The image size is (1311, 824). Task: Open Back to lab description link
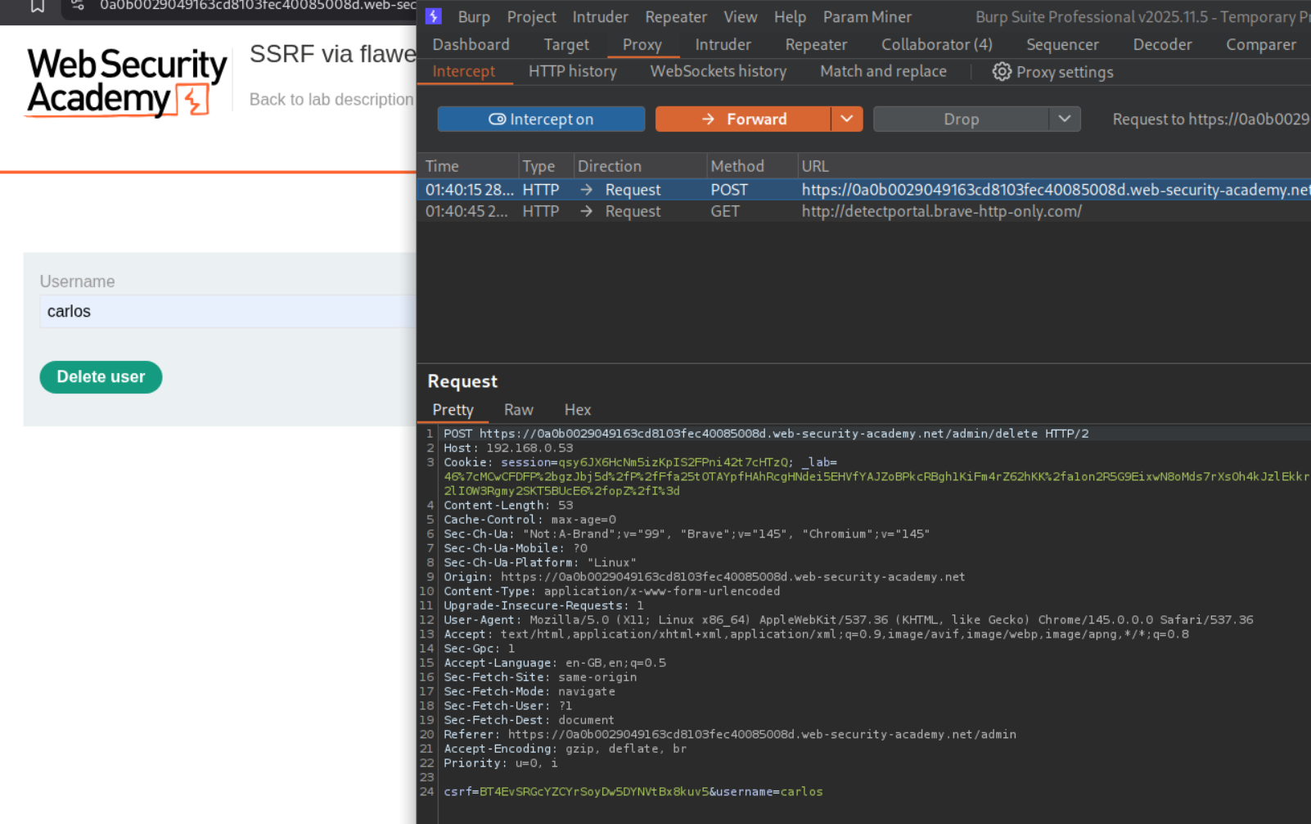pos(331,100)
